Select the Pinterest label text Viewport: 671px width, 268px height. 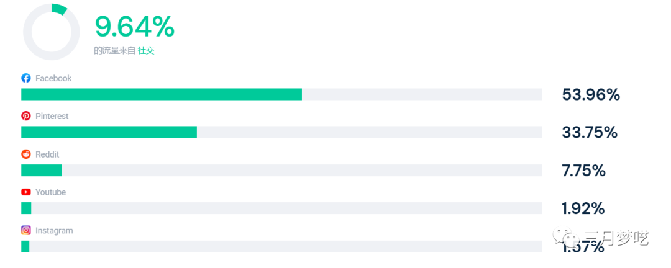pyautogui.click(x=52, y=116)
